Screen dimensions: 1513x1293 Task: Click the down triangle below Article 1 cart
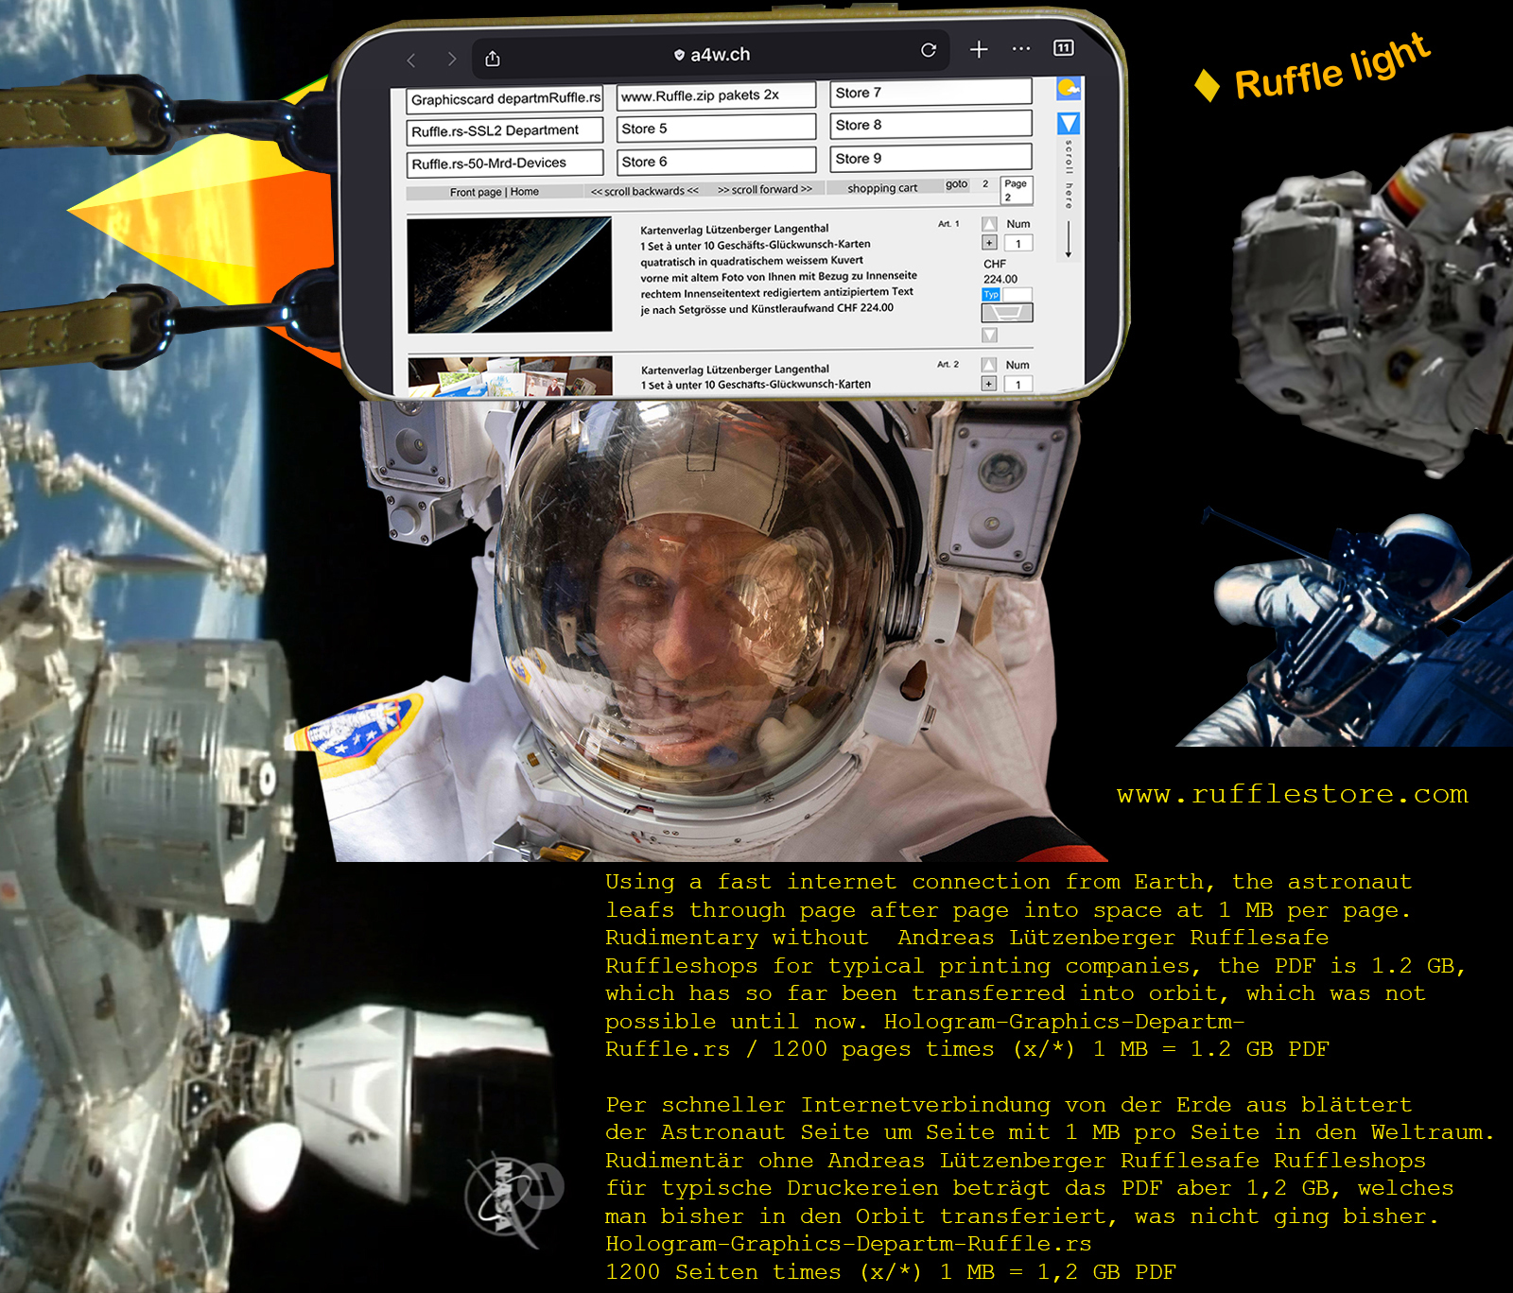[x=989, y=336]
